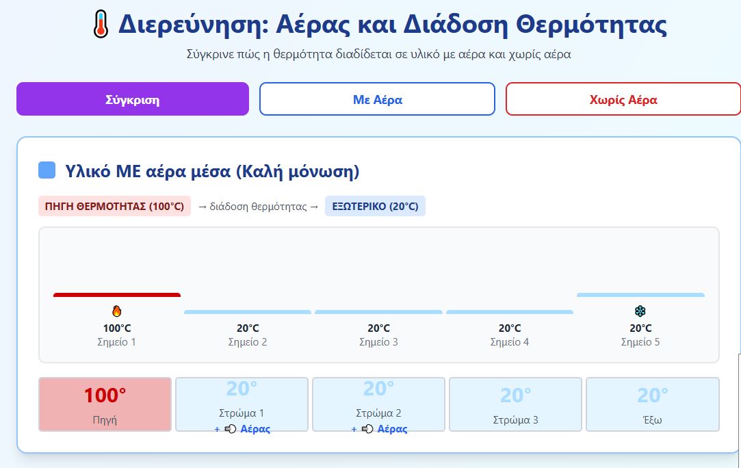Click the wind icon under Στρώμα 1
The image size is (741, 468).
point(230,429)
